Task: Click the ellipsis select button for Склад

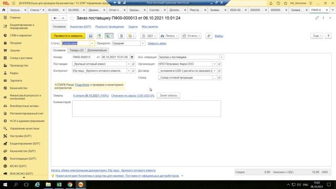Action: pos(215,78)
